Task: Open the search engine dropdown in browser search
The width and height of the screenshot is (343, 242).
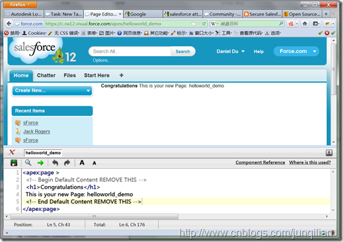Action: point(214,24)
